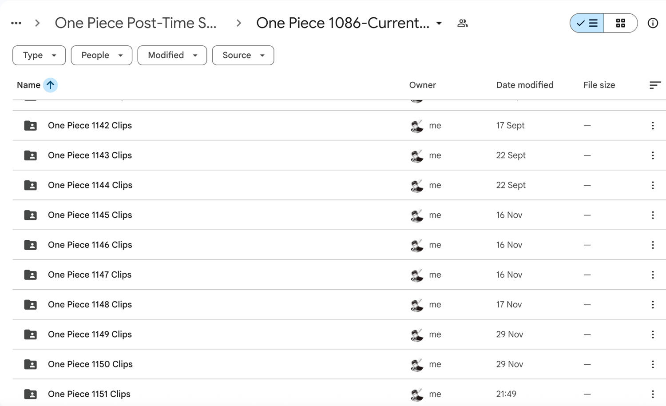
Task: Open the People filter dropdown
Action: coord(101,56)
